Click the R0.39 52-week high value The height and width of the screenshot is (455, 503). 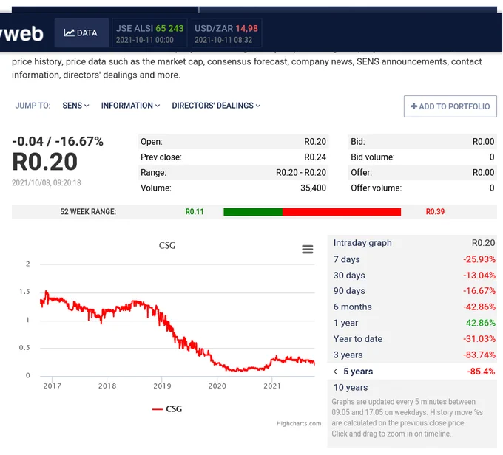click(435, 212)
